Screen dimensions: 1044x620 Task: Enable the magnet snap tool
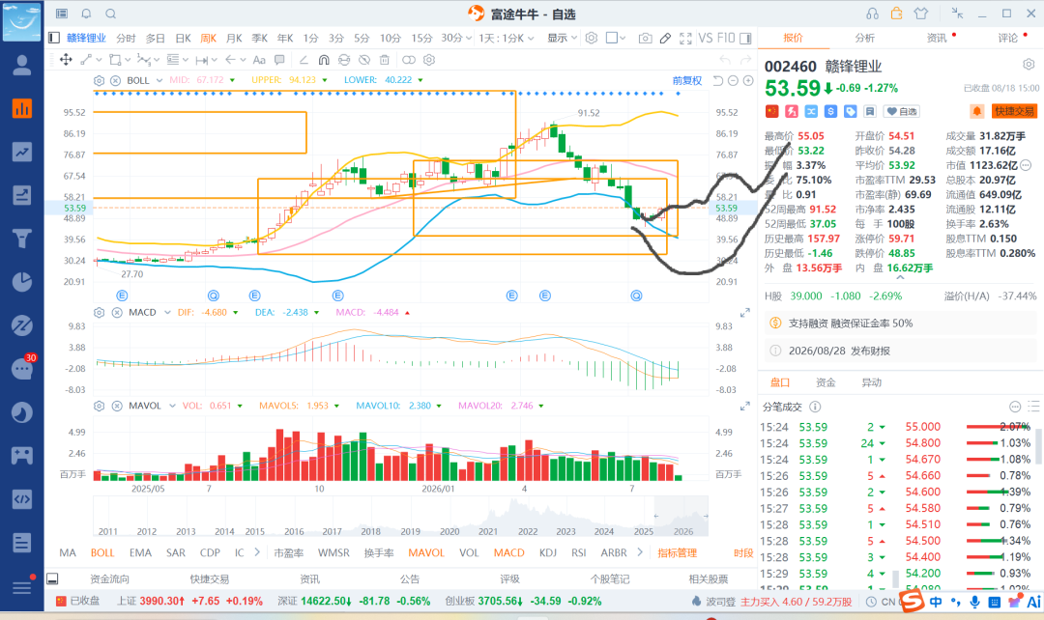(x=324, y=60)
